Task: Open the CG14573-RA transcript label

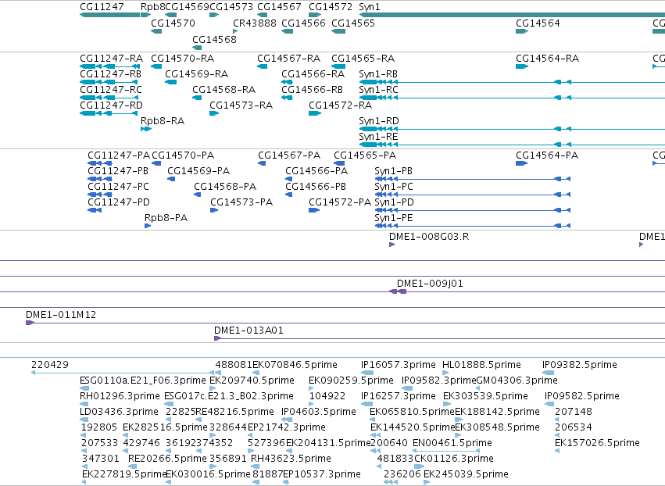Action: point(241,105)
